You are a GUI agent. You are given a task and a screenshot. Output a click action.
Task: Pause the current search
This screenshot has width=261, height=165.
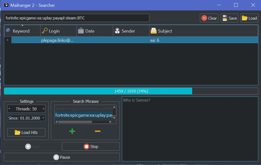(62, 157)
